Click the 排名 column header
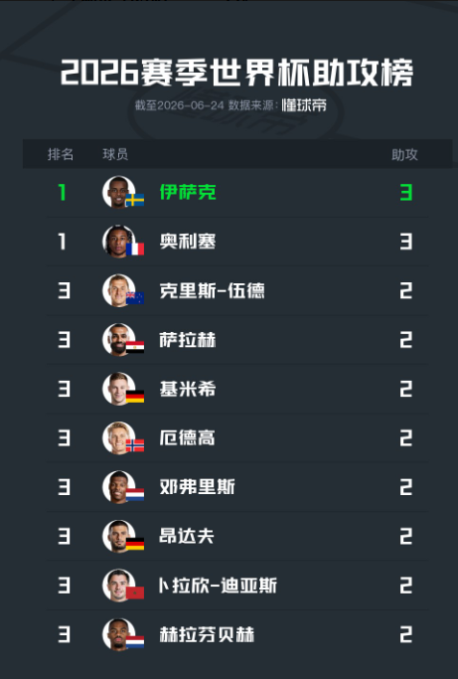The image size is (458, 679). pos(61,154)
